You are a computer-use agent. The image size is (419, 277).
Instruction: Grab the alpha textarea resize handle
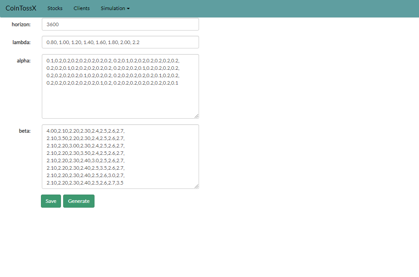point(196,116)
